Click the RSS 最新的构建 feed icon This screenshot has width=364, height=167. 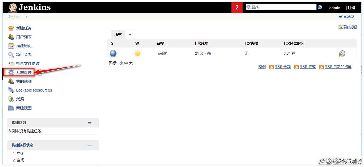321,67
